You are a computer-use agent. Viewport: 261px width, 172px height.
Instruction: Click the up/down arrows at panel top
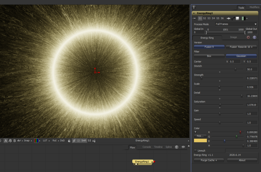coord(193,7)
